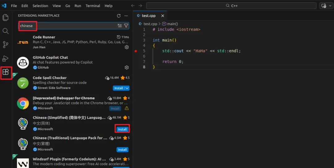This screenshot has height=168, width=334.
Task: Click the globe icon of Chinese (Simplified) pack
Action: click(x=23, y=124)
